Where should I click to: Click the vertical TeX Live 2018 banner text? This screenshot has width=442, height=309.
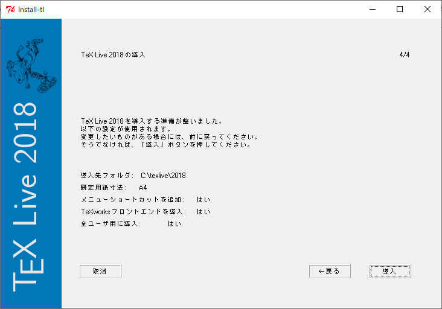(27, 197)
